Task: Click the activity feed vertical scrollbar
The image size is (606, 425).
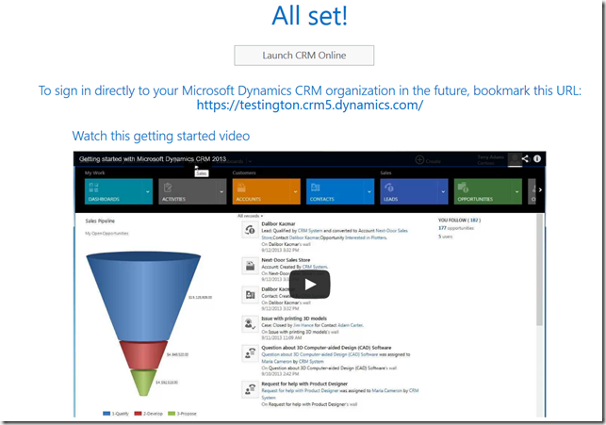Action: (x=539, y=270)
